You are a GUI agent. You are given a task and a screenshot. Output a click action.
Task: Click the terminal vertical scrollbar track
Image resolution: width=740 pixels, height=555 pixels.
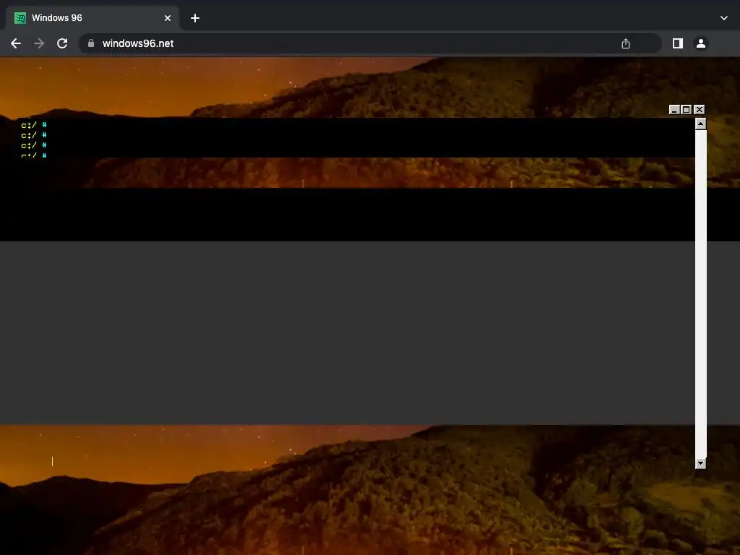click(701, 293)
